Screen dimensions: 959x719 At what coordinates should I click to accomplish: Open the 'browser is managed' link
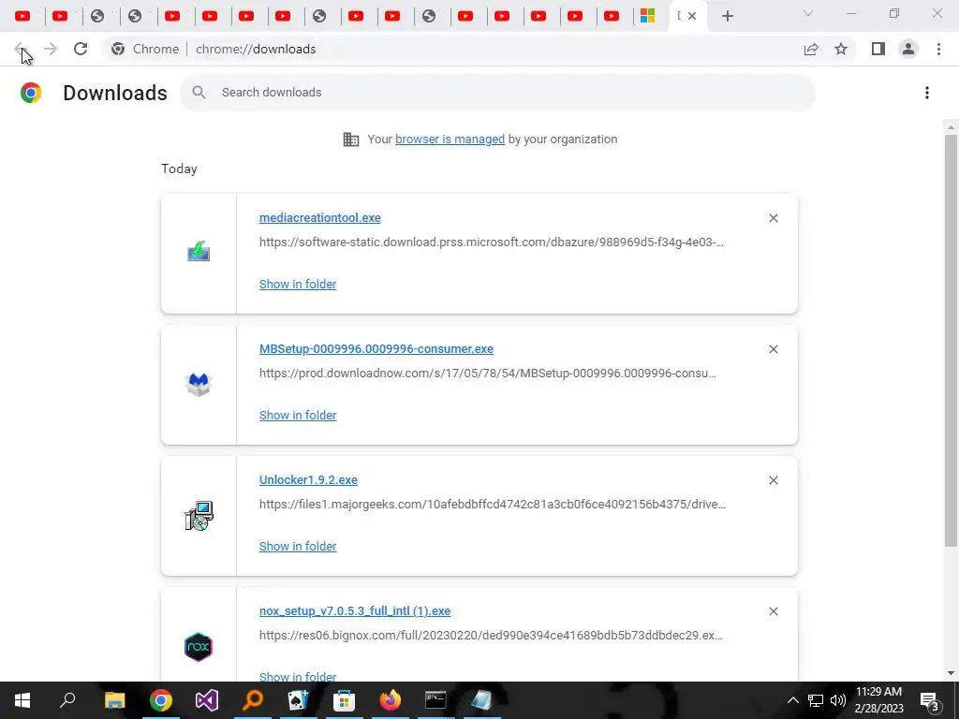pyautogui.click(x=450, y=139)
